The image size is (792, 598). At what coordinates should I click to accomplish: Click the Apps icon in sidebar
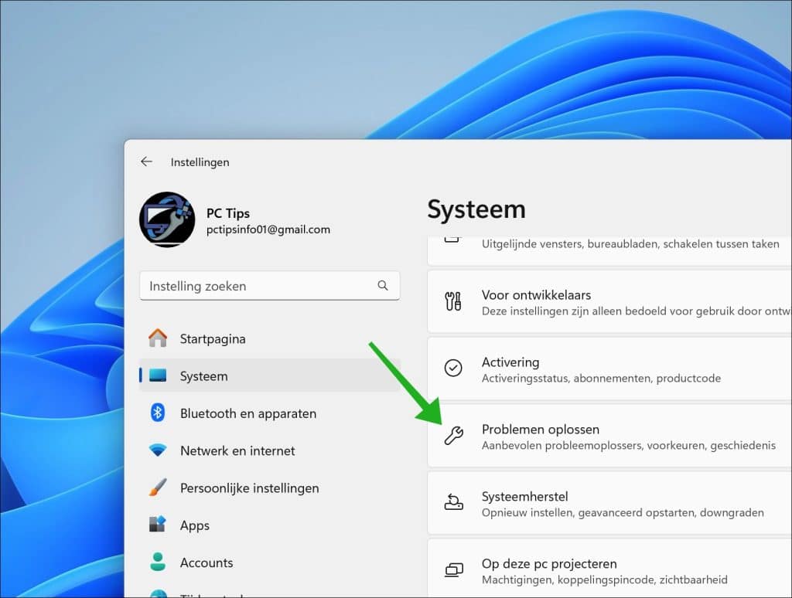click(158, 525)
